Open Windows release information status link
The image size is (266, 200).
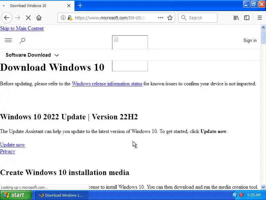point(107,84)
